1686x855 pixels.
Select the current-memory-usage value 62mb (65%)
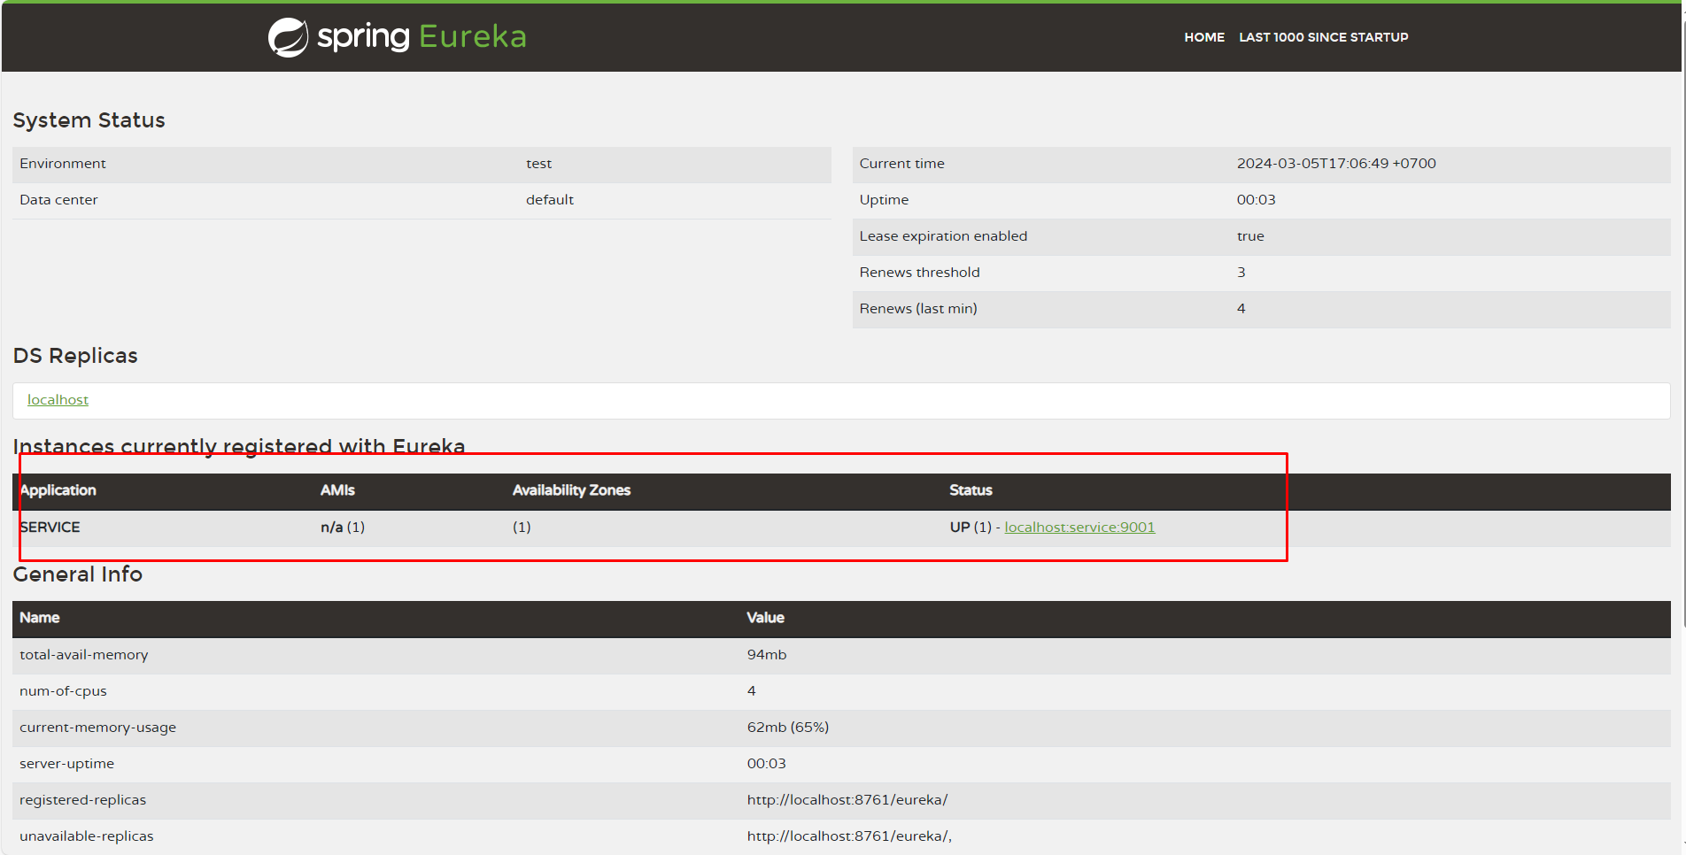[x=788, y=728]
